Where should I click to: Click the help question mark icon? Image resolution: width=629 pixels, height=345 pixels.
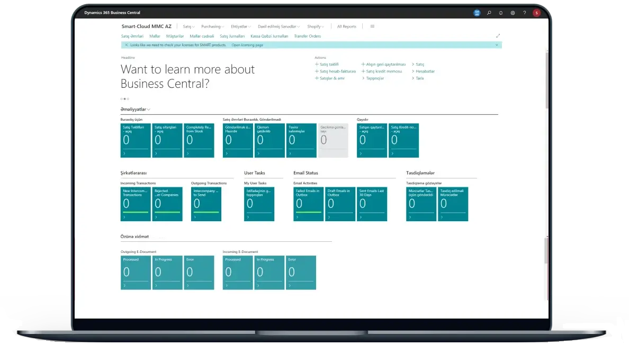(x=524, y=13)
